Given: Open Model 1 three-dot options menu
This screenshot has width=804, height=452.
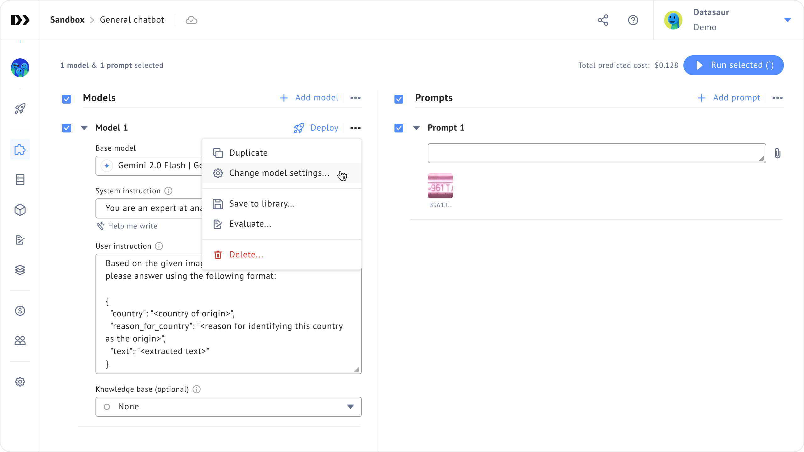Looking at the screenshot, I should [x=355, y=128].
